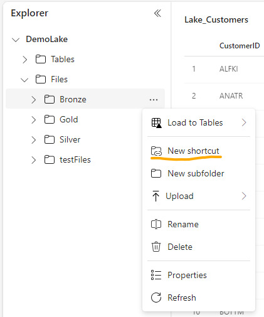
Task: Expand the Gold folder chevron
Action: point(33,120)
